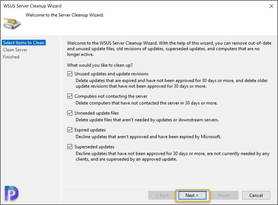
Task: Click the server cleanup broom icon
Action: pos(12,24)
